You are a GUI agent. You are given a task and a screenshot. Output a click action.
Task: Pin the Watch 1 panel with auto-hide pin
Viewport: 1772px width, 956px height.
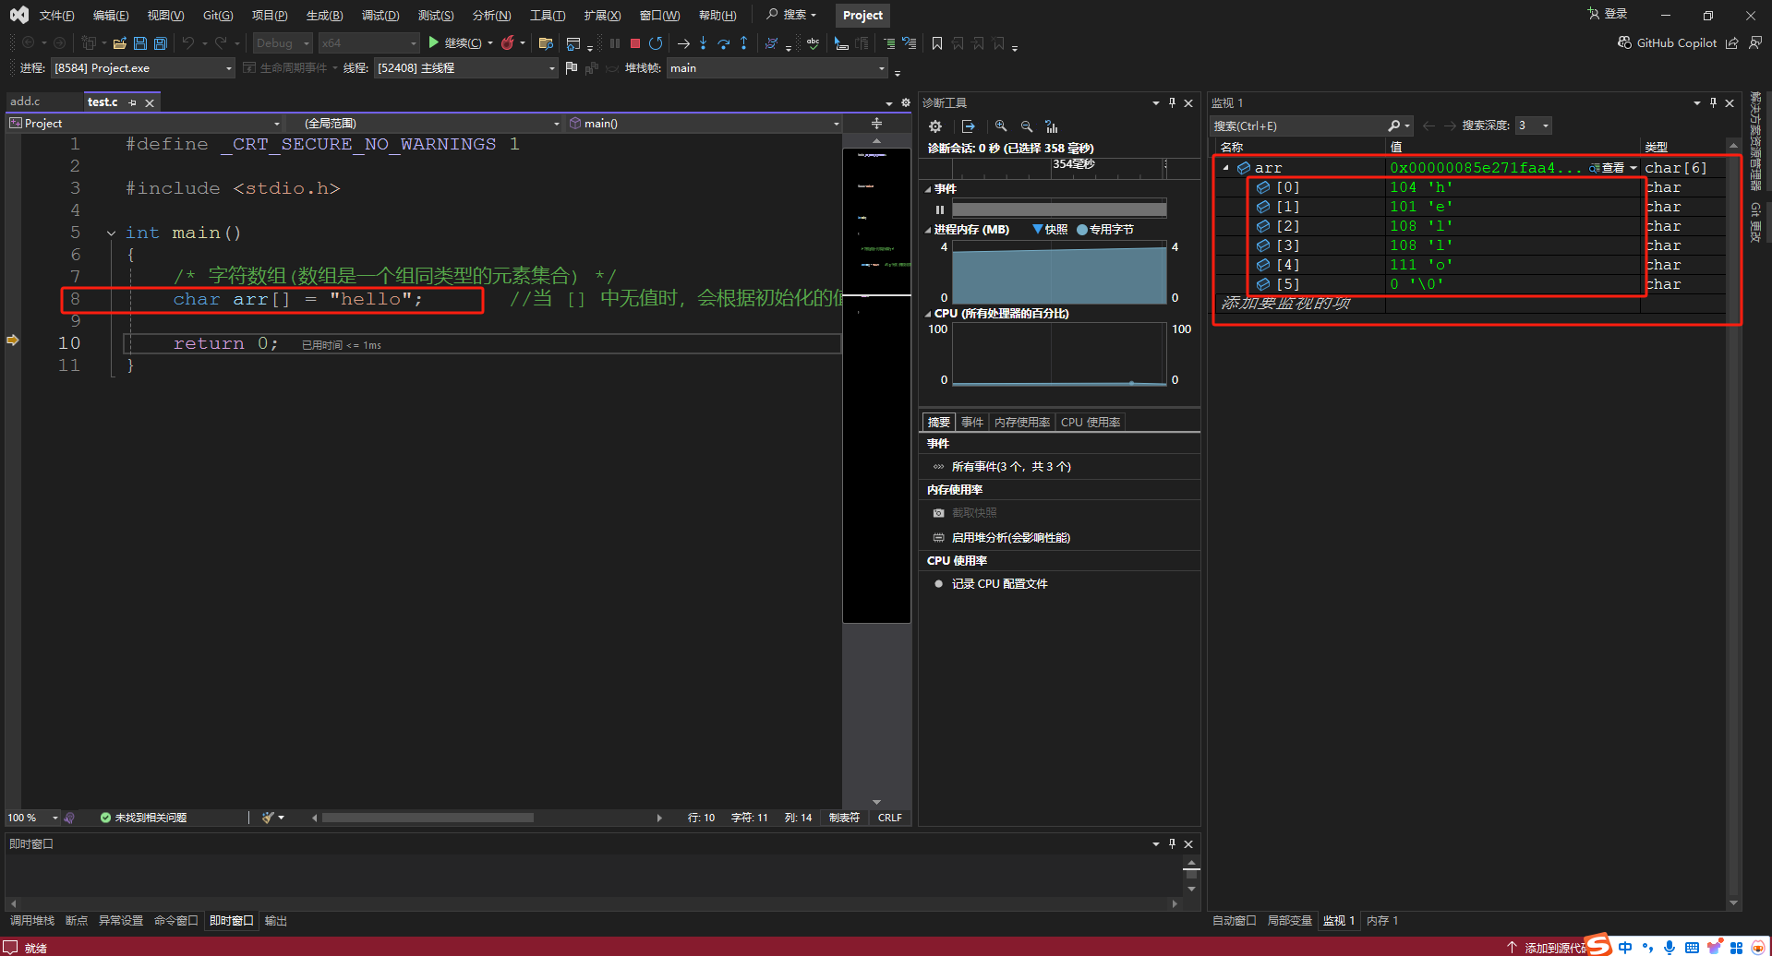pyautogui.click(x=1713, y=102)
